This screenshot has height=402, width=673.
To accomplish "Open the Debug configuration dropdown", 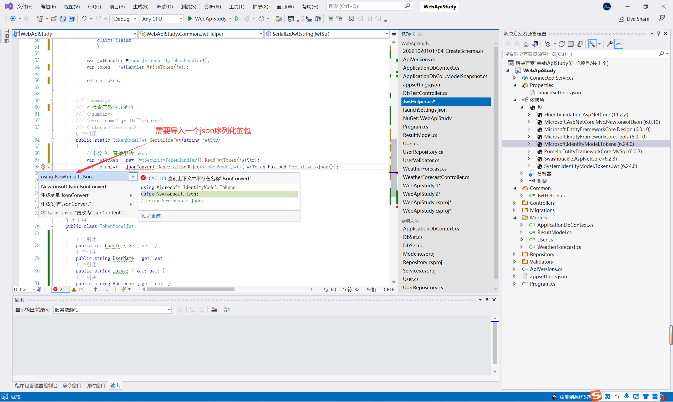I will (x=125, y=19).
